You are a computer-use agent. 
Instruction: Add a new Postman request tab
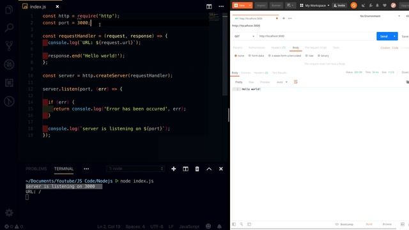click(x=284, y=19)
